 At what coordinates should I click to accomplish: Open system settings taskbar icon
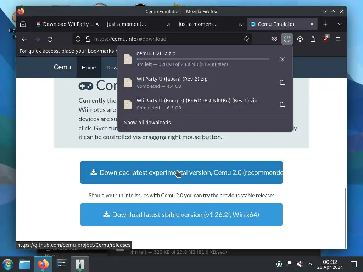61,264
